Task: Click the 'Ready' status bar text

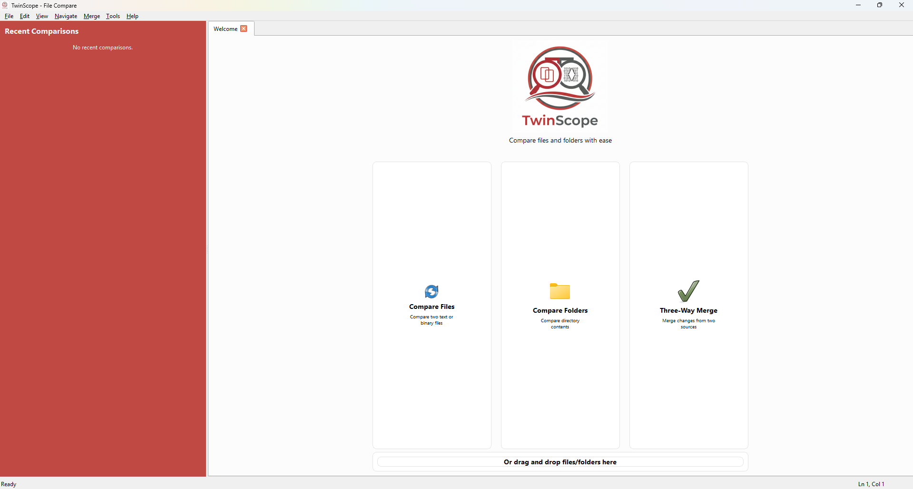Action: coord(9,484)
